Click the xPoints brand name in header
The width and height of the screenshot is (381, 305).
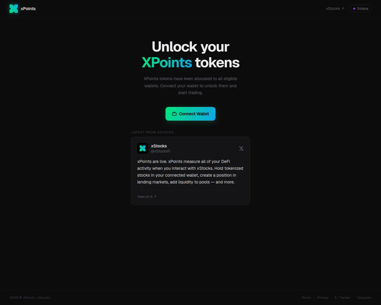click(28, 9)
